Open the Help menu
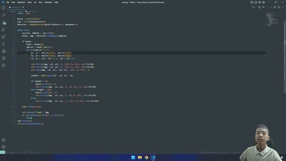This screenshot has height=161, width=286. (x=56, y=2)
